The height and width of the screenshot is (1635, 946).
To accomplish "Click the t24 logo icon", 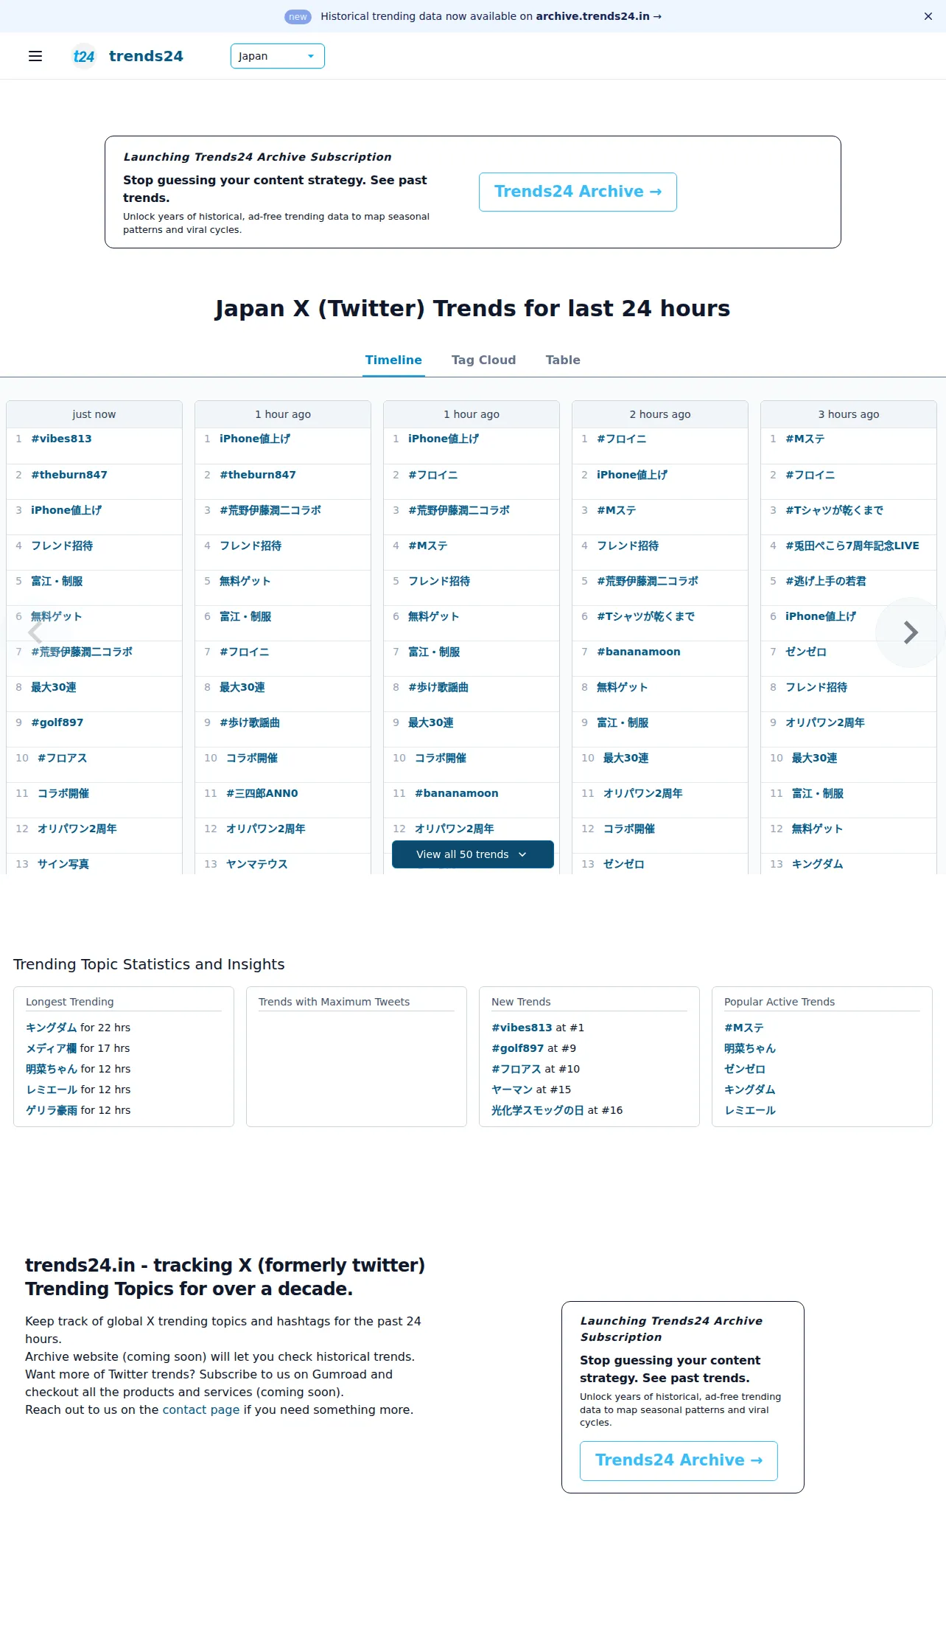I will coord(84,56).
